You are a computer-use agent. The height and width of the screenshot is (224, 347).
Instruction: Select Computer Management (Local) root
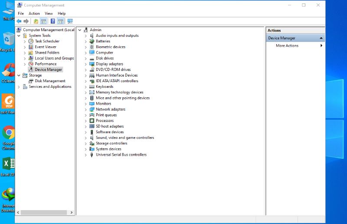(49, 30)
